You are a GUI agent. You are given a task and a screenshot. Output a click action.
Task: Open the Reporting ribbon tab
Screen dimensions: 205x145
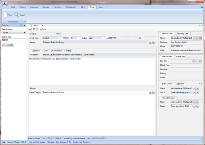(x=57, y=7)
